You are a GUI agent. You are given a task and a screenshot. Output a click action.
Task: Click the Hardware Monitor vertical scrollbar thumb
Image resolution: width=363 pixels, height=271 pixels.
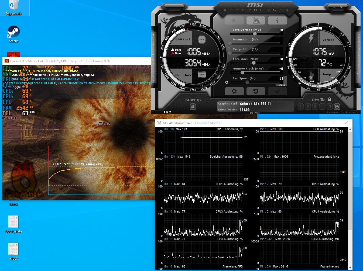(350, 181)
